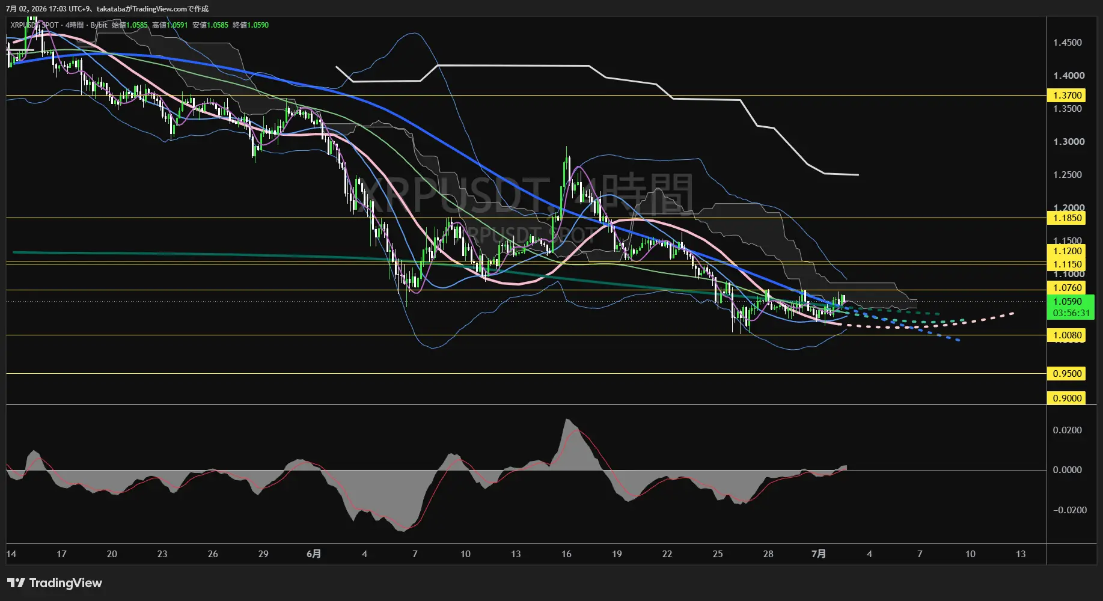Click the green current price label 1.0590
Viewport: 1103px width, 601px height.
(x=1068, y=302)
